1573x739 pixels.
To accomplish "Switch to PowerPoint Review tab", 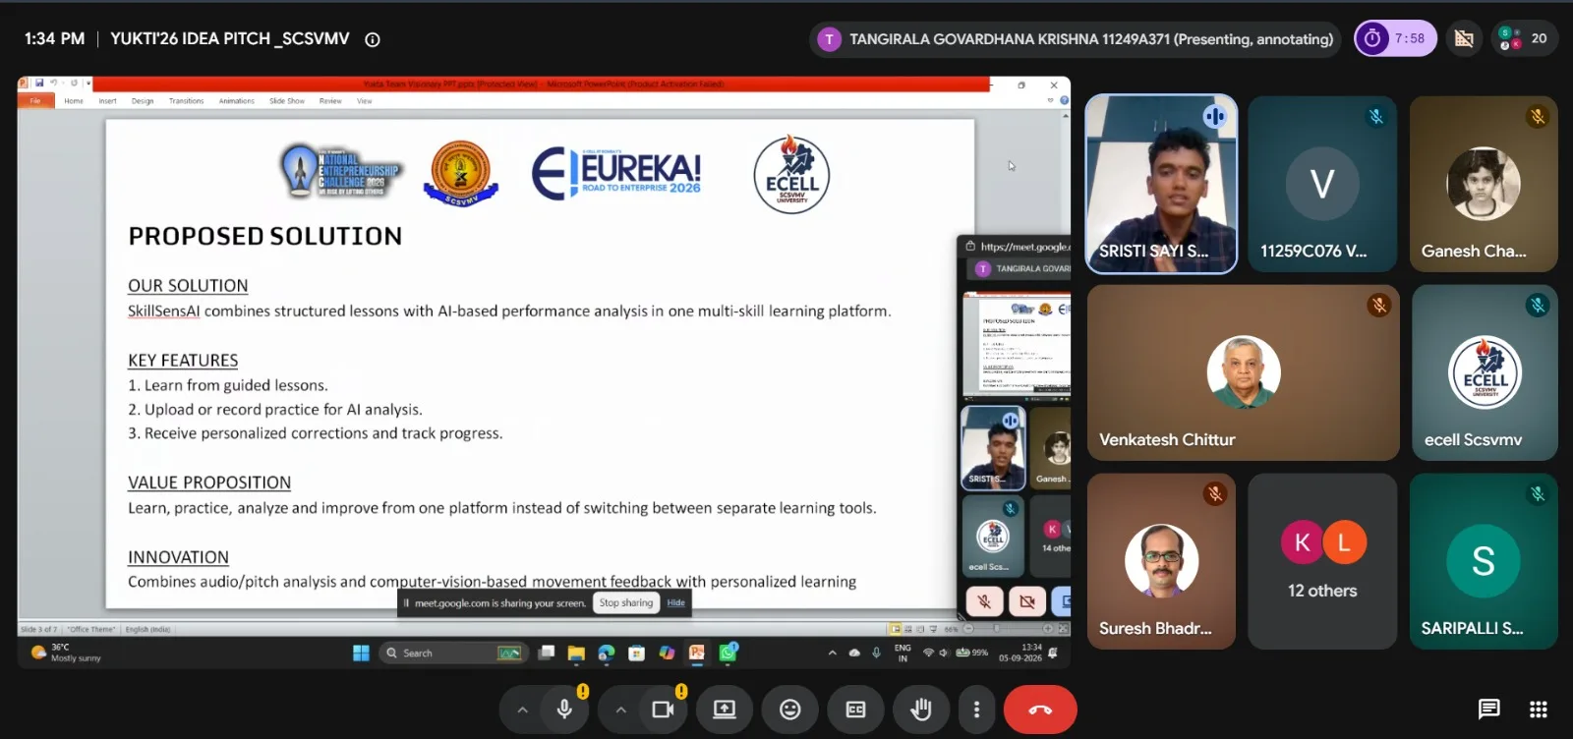I will click(x=330, y=100).
